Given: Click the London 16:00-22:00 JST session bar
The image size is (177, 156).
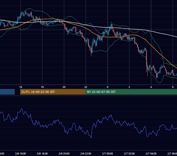Looking at the screenshot, I should tap(53, 92).
